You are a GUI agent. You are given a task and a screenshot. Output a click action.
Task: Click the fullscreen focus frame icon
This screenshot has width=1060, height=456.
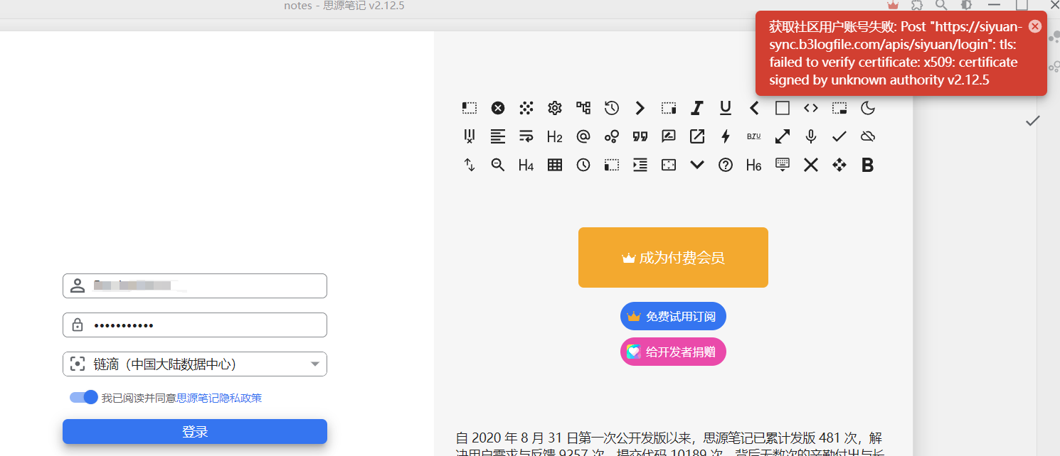coord(669,165)
